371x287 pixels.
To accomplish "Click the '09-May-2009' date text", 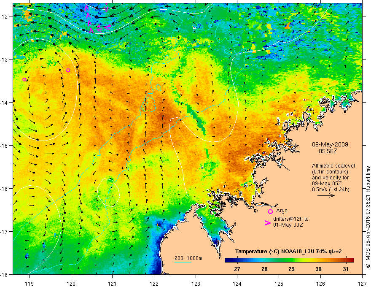I will tap(330, 144).
